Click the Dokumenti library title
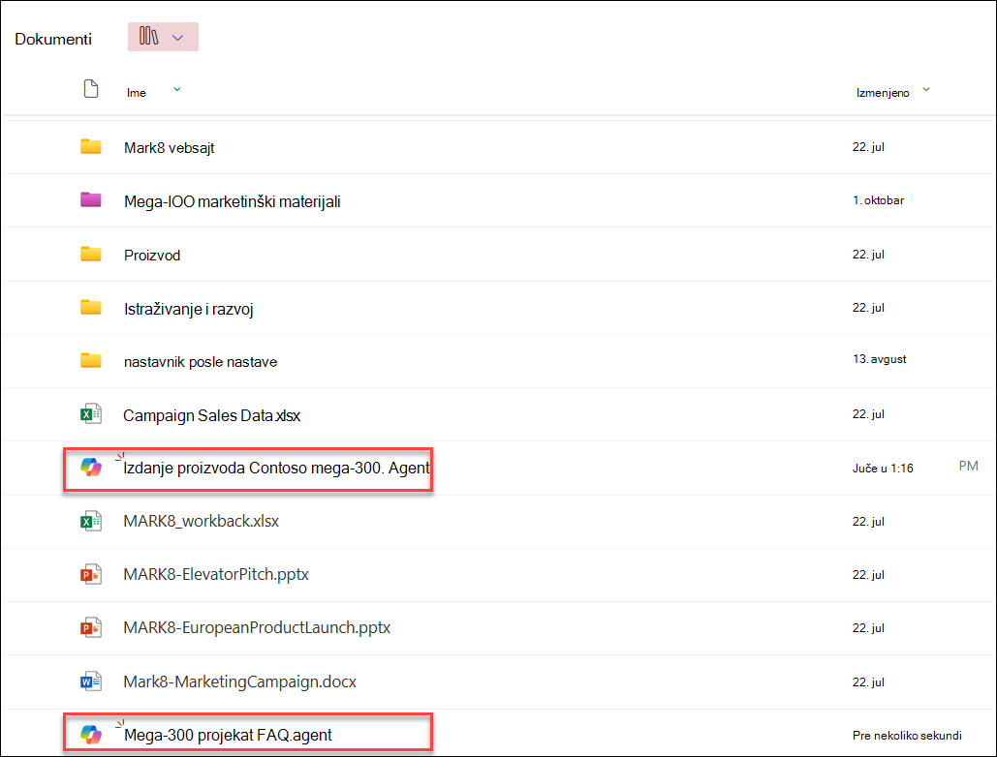The width and height of the screenshot is (997, 757). [53, 40]
